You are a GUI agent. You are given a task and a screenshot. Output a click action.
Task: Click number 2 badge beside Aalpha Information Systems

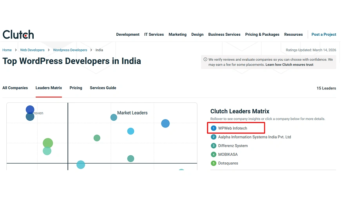[x=214, y=137]
